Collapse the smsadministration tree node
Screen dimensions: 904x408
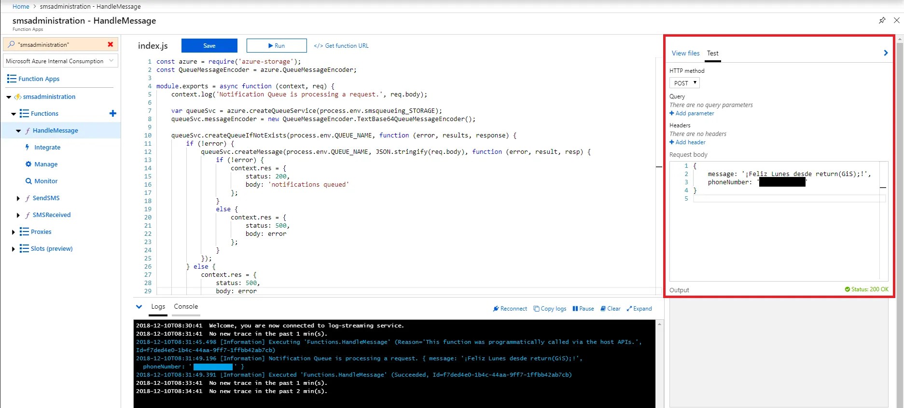pyautogui.click(x=9, y=97)
